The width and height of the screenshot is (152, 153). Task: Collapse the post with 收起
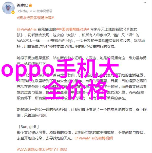tap(63, 149)
